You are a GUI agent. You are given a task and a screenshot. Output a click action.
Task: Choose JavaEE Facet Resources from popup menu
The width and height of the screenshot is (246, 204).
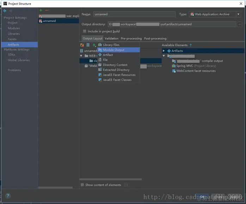[119, 75]
